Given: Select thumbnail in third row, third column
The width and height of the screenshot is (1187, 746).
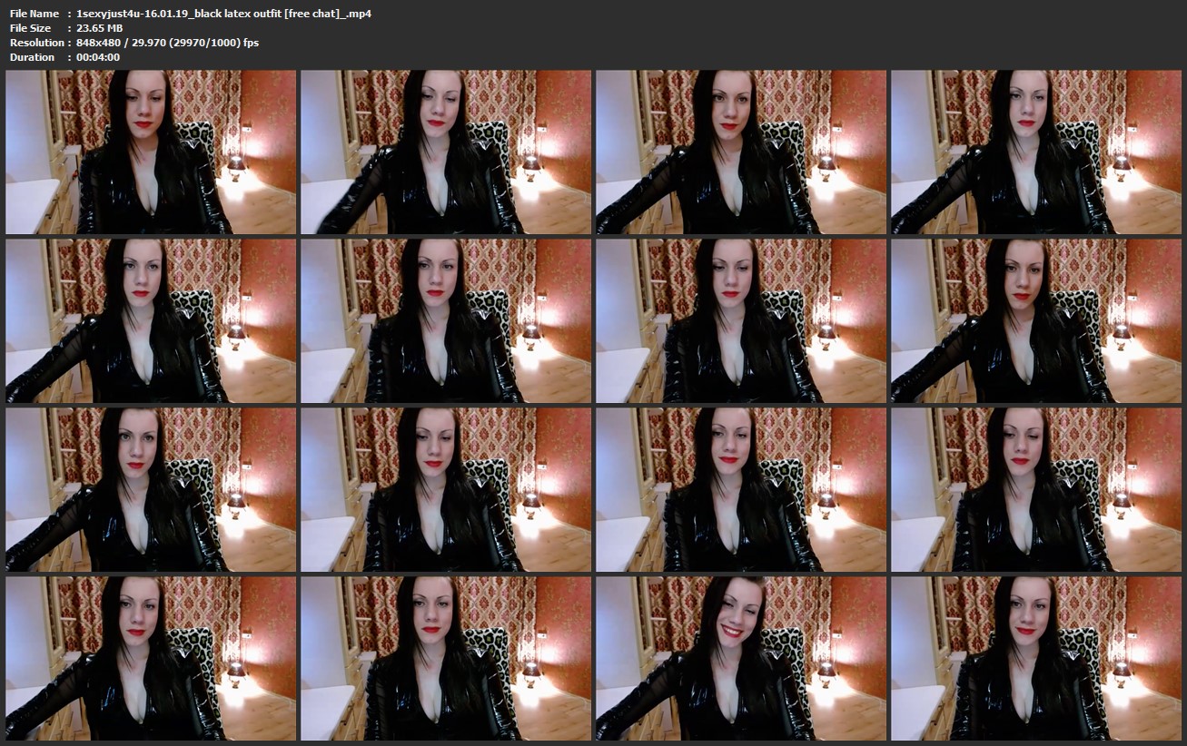Looking at the screenshot, I should [741, 490].
